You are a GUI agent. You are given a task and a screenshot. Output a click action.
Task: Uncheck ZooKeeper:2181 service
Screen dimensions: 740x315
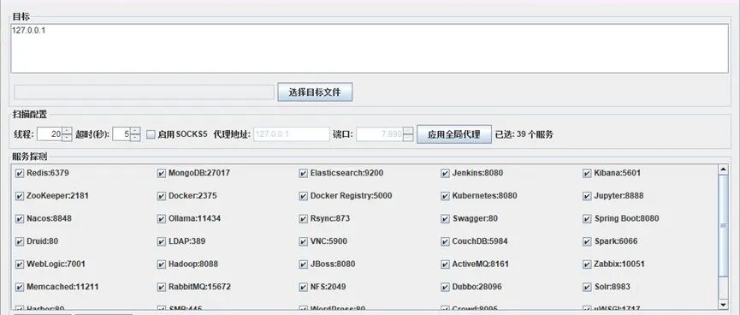(x=20, y=196)
